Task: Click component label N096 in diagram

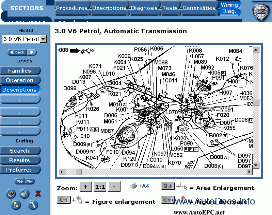Action: [x=89, y=72]
